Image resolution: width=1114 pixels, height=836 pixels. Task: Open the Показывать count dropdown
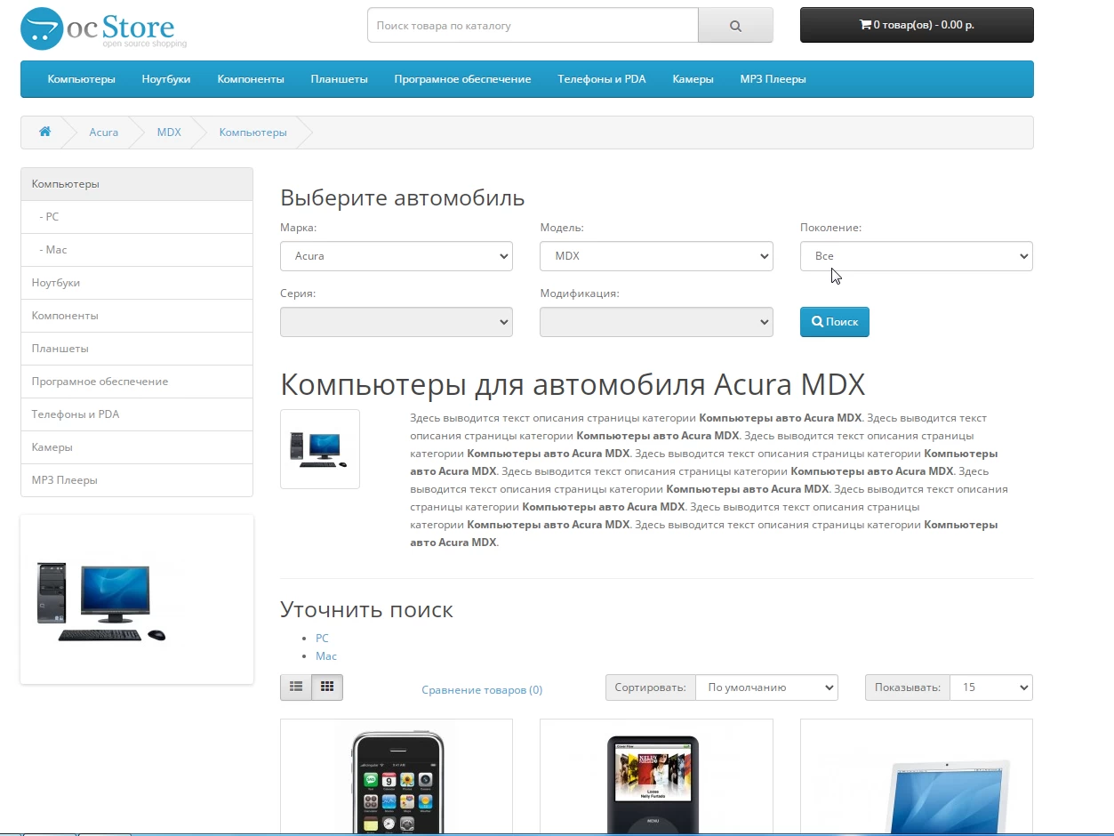click(991, 687)
